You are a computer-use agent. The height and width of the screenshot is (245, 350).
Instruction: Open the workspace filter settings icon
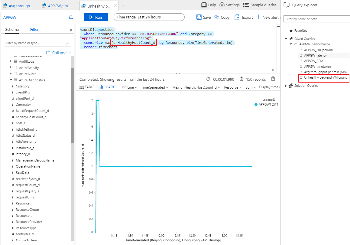(71, 17)
